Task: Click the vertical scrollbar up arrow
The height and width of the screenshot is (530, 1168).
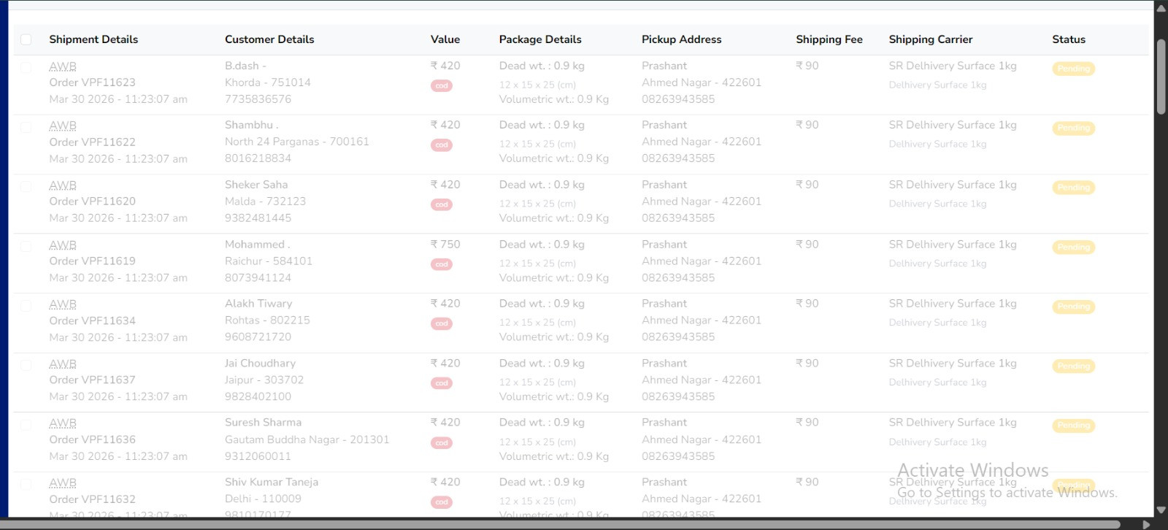Action: tap(1161, 8)
